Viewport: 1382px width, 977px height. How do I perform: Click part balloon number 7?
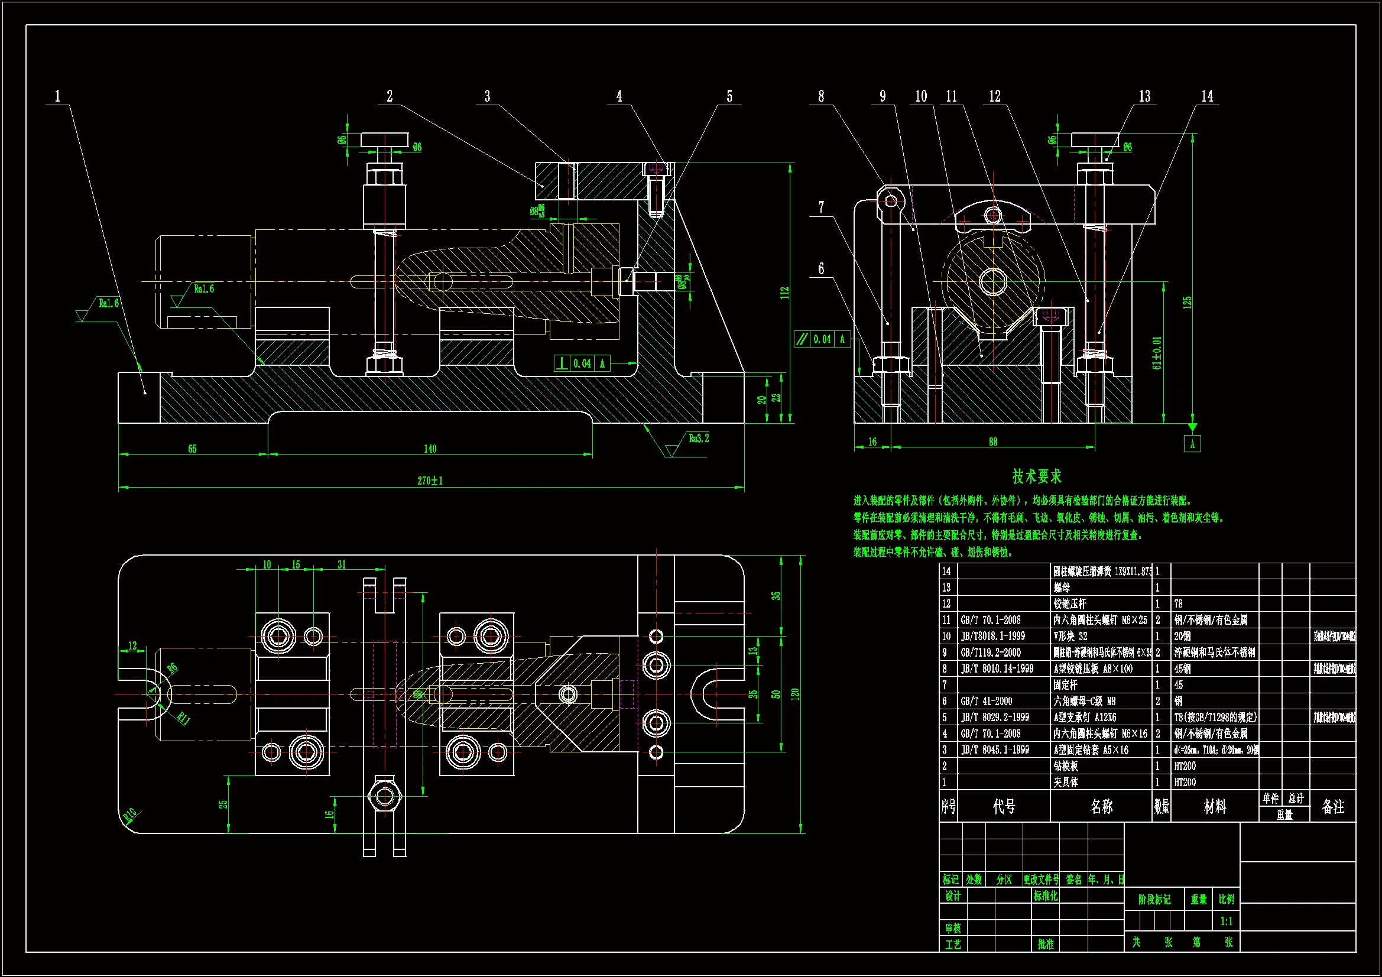(821, 207)
